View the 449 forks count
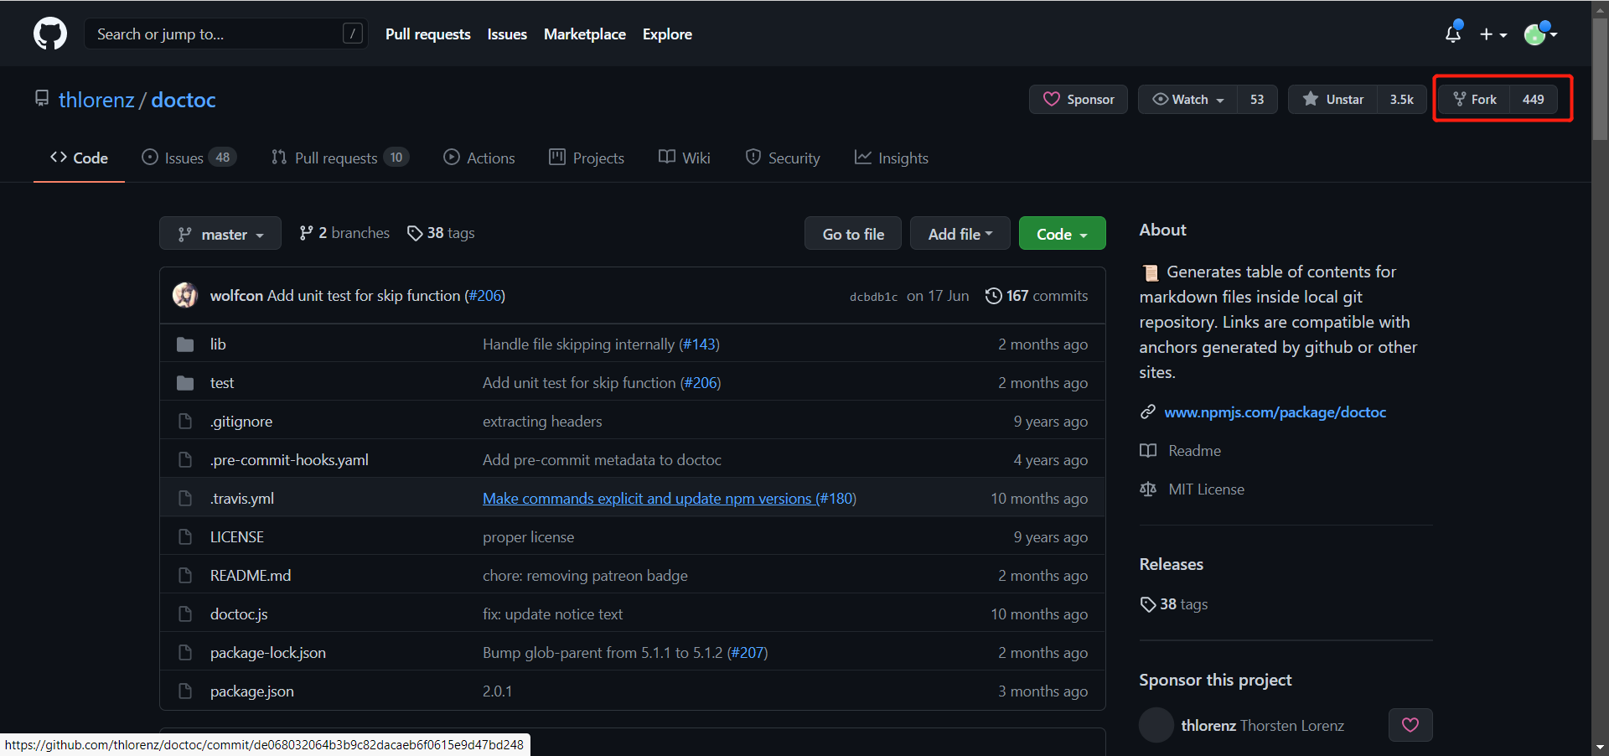This screenshot has height=756, width=1609. point(1534,99)
